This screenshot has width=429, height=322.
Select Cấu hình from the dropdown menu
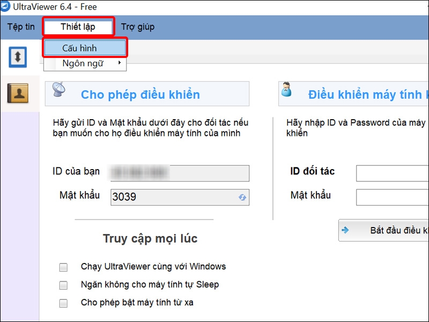point(85,48)
